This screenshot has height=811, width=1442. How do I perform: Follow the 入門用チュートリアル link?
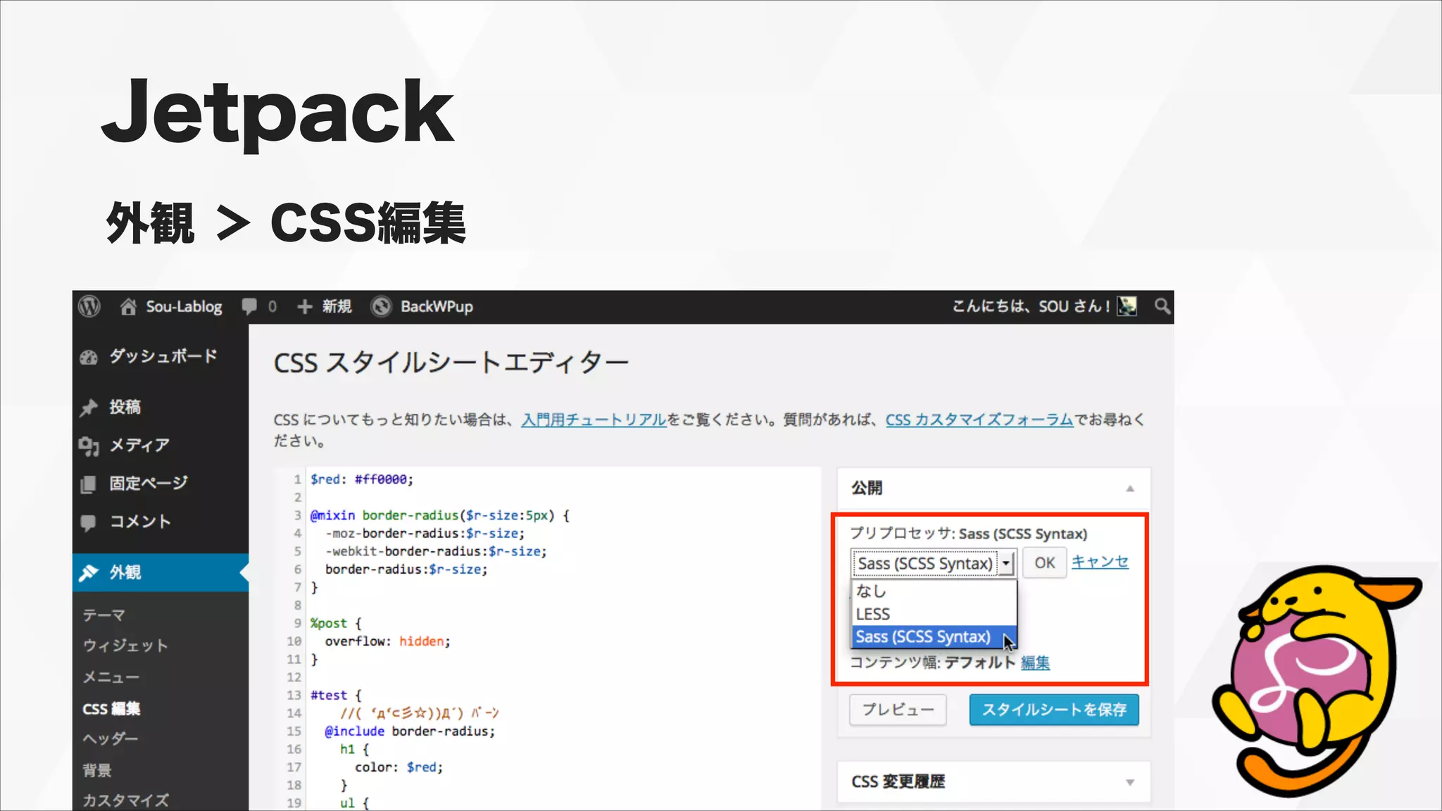coord(594,420)
